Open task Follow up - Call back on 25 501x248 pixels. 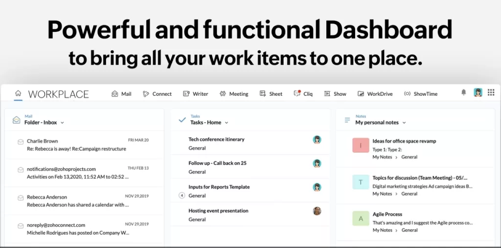[217, 163]
